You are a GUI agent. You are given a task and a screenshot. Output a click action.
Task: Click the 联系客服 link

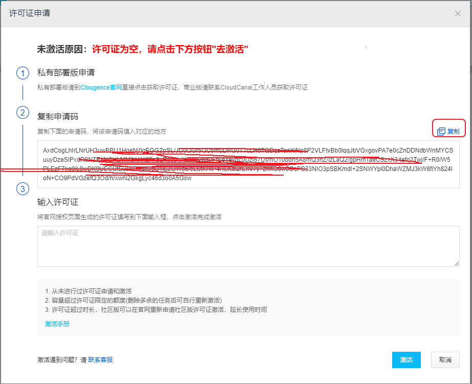pyautogui.click(x=100, y=359)
